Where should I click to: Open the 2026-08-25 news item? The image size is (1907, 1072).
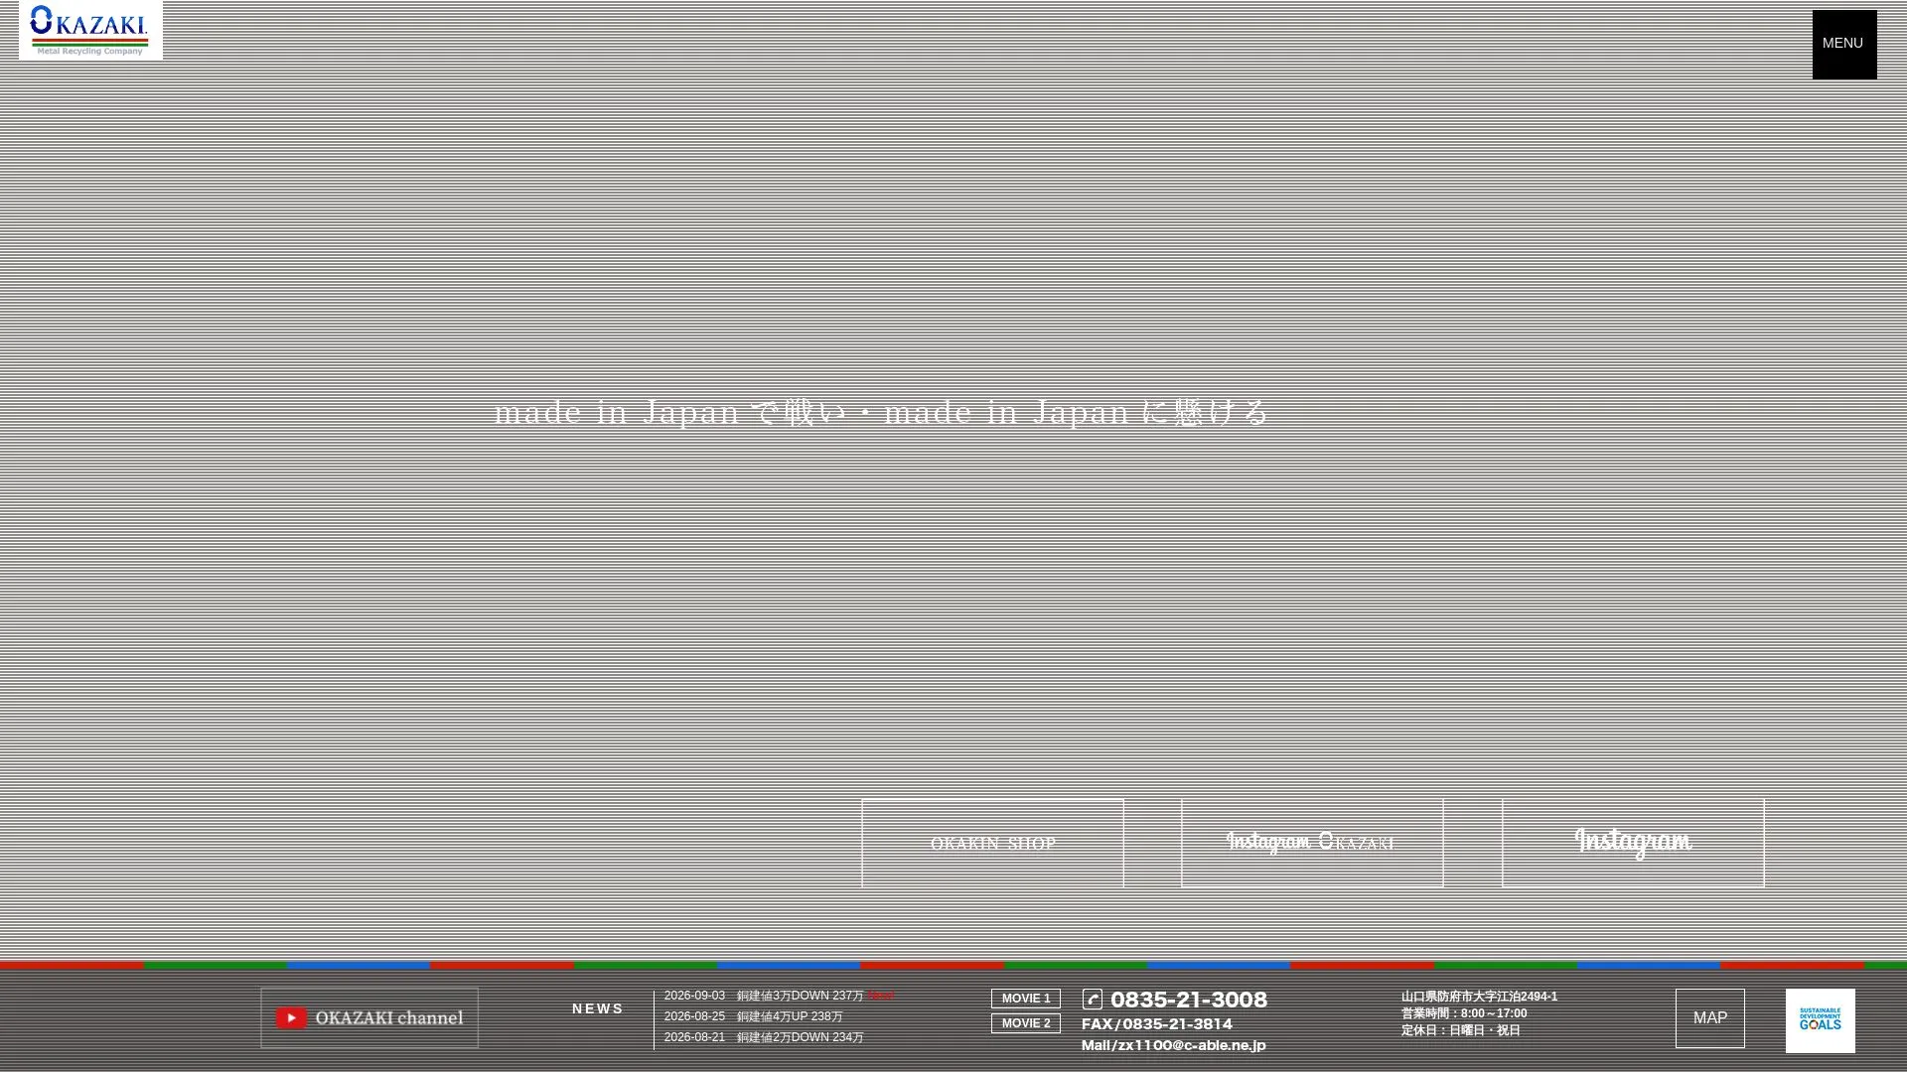753,1016
